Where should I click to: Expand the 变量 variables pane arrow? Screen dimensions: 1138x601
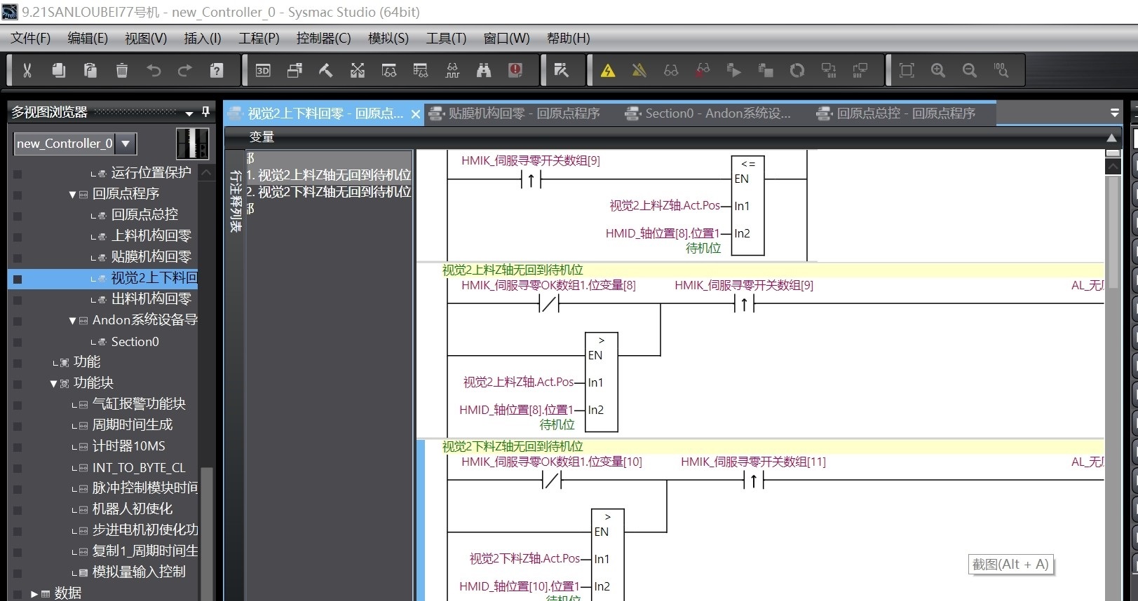[x=1111, y=138]
